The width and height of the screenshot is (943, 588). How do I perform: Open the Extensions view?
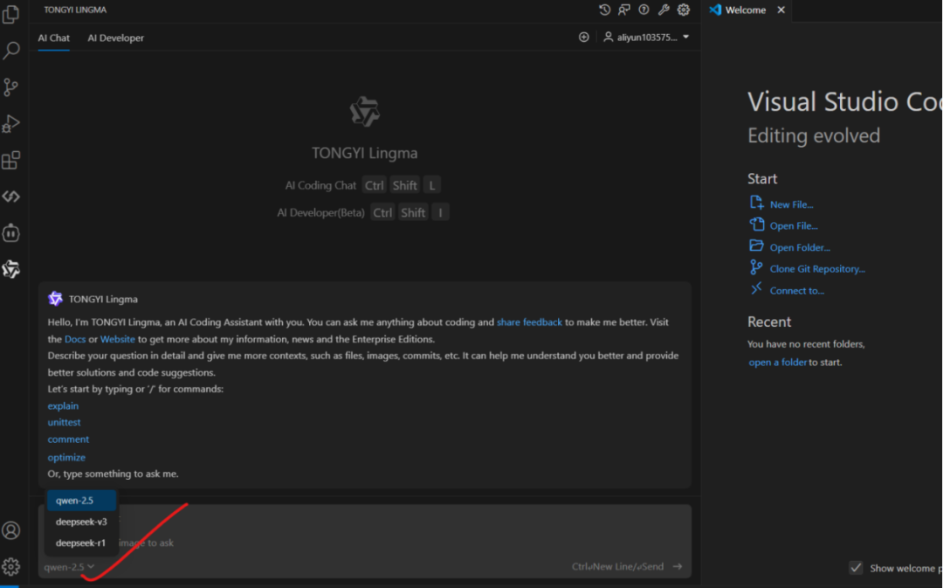pyautogui.click(x=10, y=160)
